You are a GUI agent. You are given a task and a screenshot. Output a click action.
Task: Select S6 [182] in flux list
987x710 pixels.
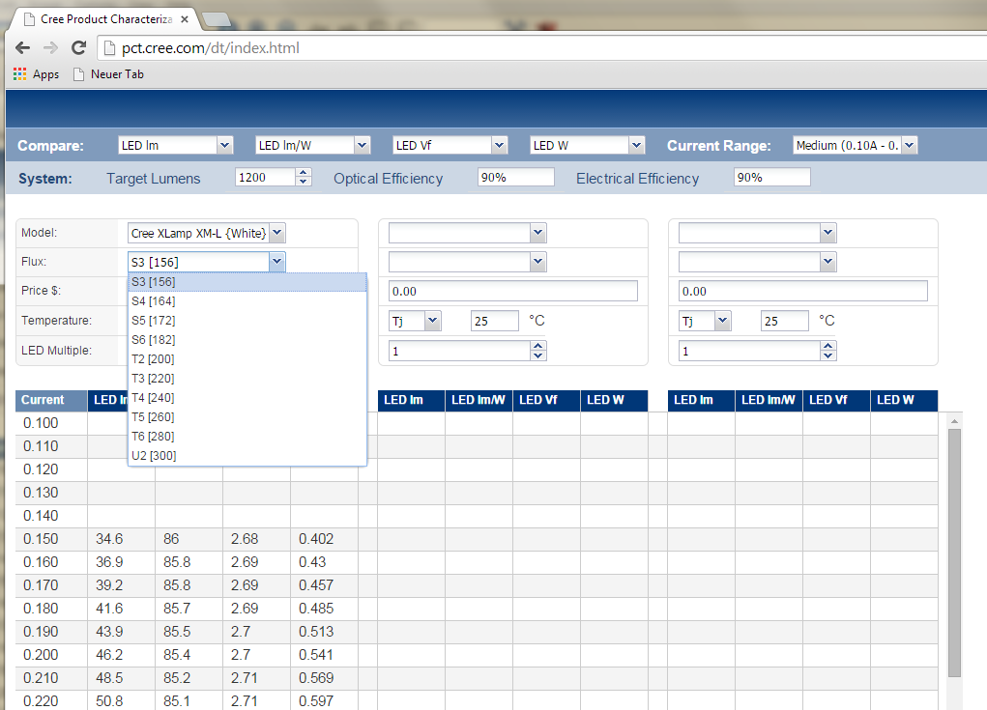click(247, 340)
